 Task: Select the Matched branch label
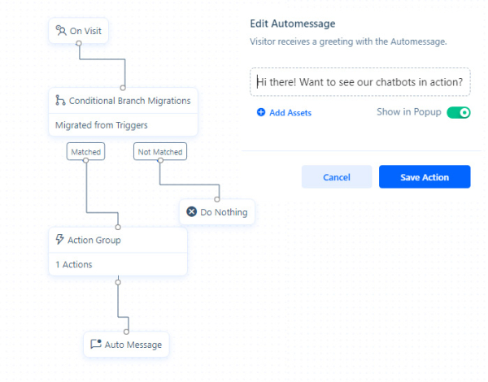click(85, 151)
